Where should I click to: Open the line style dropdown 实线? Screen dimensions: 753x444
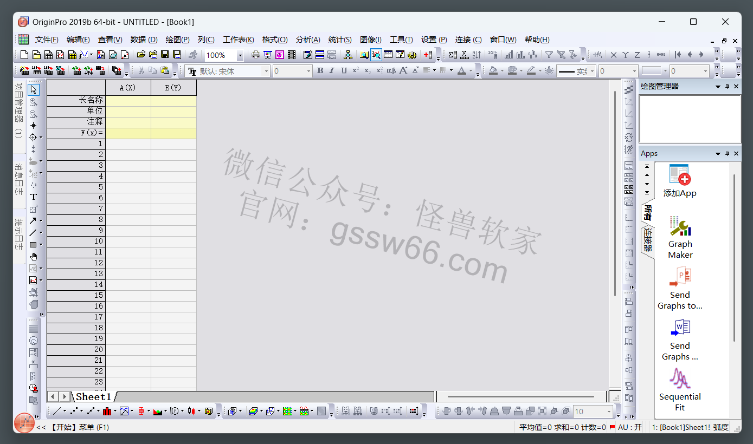tap(592, 71)
